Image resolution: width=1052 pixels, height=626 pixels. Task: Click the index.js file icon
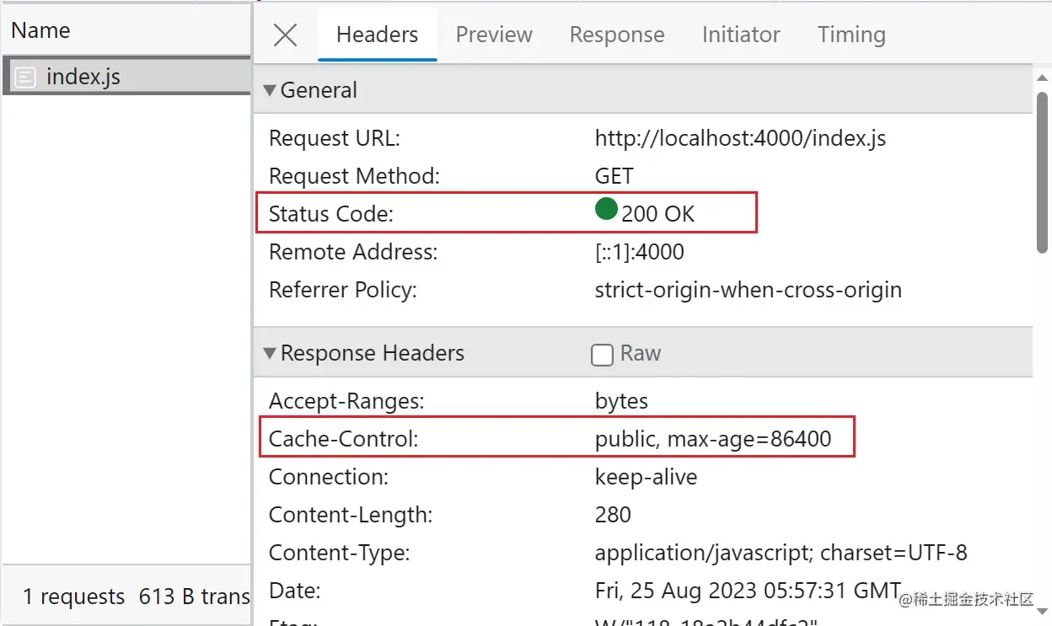click(x=26, y=78)
